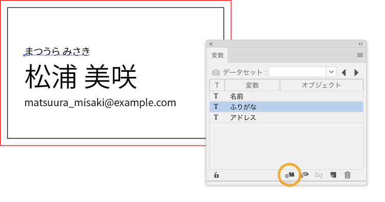
Task: Select the 名前 variable row
Action: [x=286, y=96]
